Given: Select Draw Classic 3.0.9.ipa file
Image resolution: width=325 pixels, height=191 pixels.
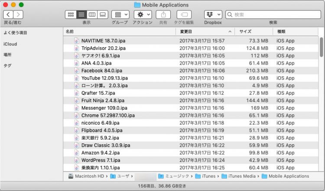Looking at the screenshot, I should [191, 145].
